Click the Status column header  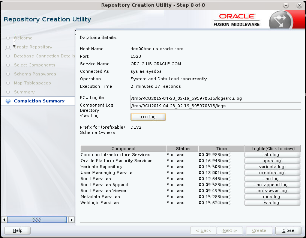pyautogui.click(x=182, y=148)
